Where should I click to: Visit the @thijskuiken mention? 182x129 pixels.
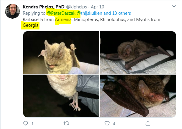90,13
